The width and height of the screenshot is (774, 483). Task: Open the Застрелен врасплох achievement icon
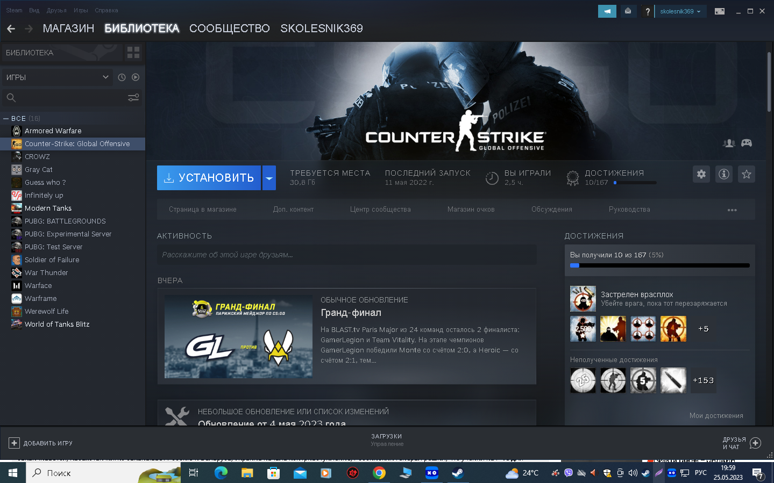tap(583, 299)
